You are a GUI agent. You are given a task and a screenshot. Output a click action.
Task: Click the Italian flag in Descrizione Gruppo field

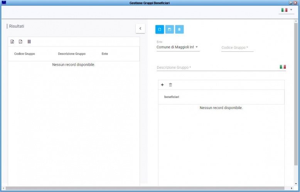[x=283, y=67]
